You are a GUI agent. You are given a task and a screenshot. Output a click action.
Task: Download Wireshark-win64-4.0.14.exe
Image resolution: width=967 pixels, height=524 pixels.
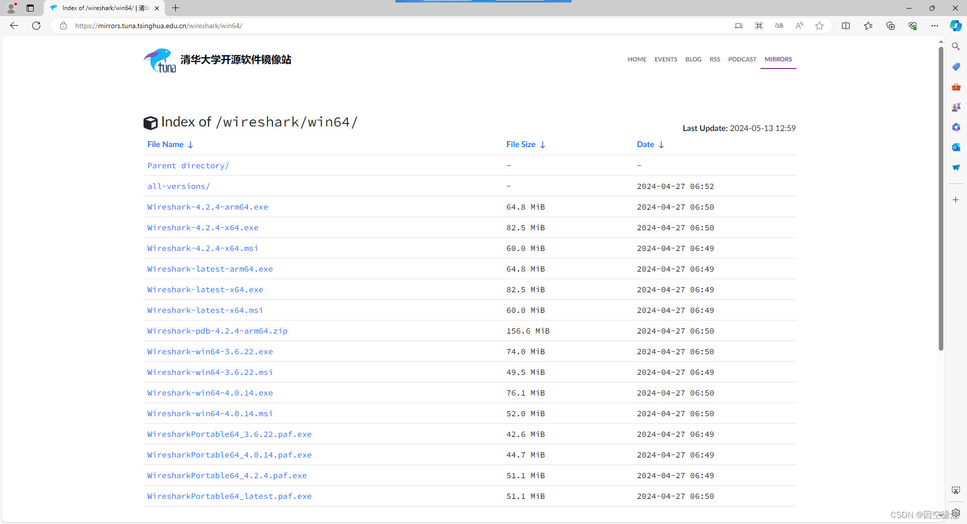210,393
